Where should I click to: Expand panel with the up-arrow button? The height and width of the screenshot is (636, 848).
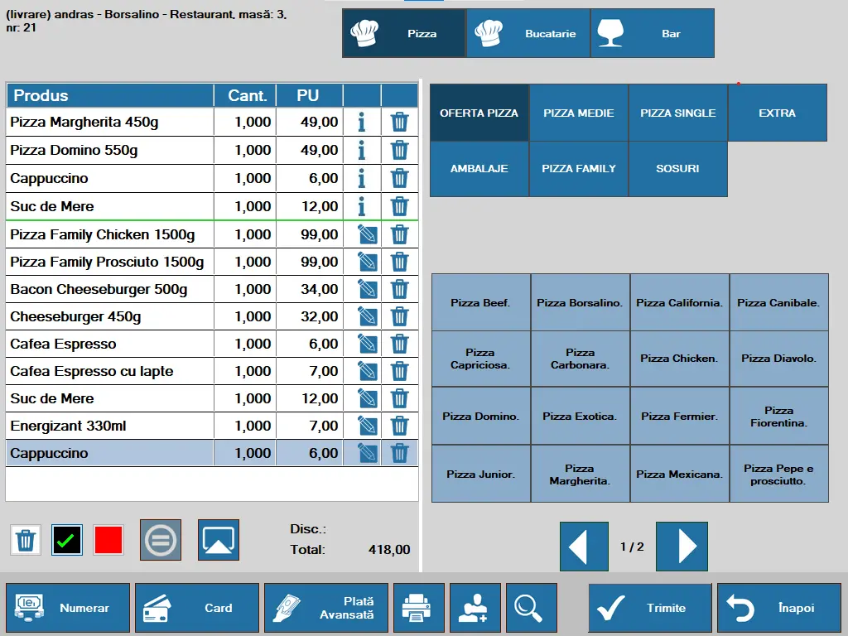click(219, 541)
